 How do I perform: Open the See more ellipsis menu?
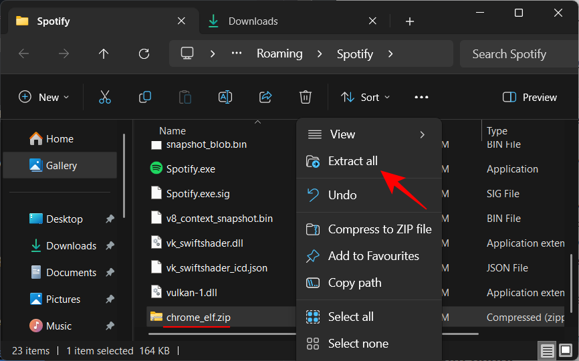pyautogui.click(x=421, y=97)
